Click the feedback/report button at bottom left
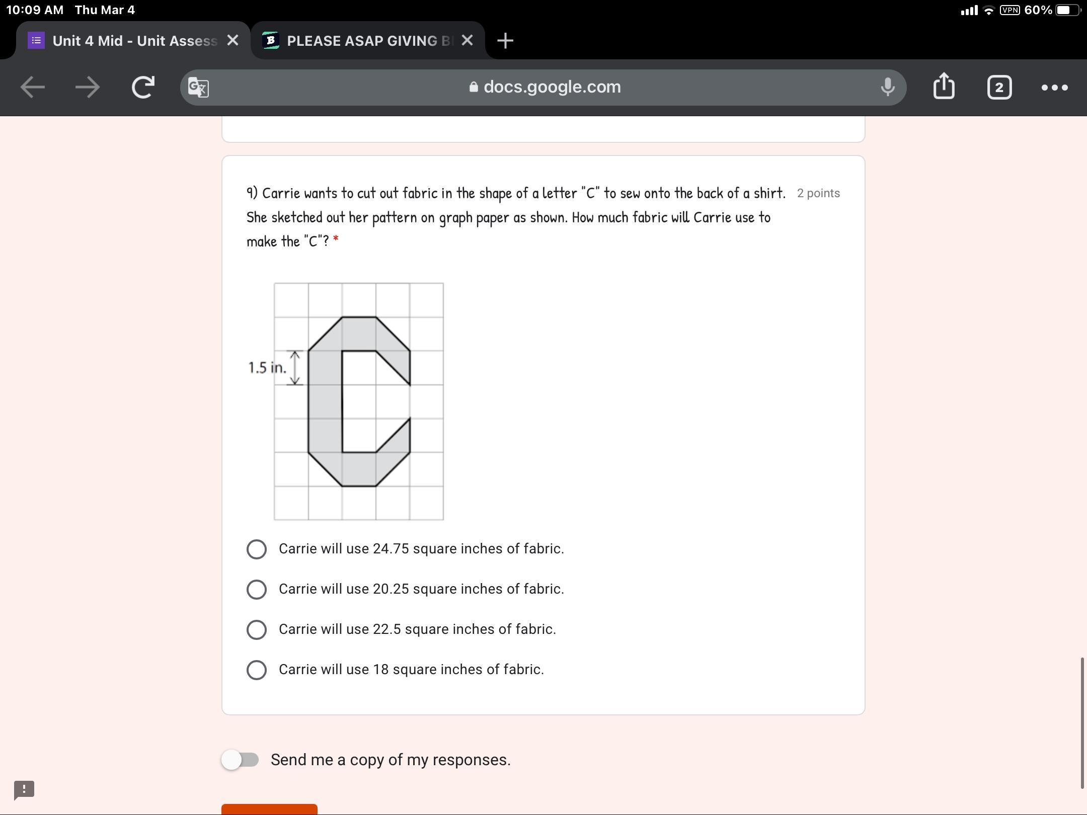Screen dimensions: 1087x815 pyautogui.click(x=24, y=788)
